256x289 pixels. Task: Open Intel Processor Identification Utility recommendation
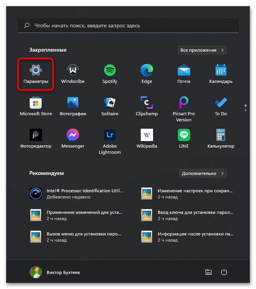(x=77, y=193)
